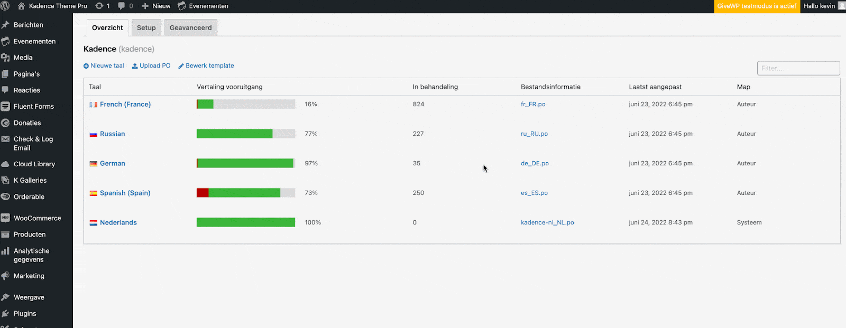This screenshot has width=846, height=328.
Task: Open Berichten in the sidebar menu
Action: tap(29, 25)
